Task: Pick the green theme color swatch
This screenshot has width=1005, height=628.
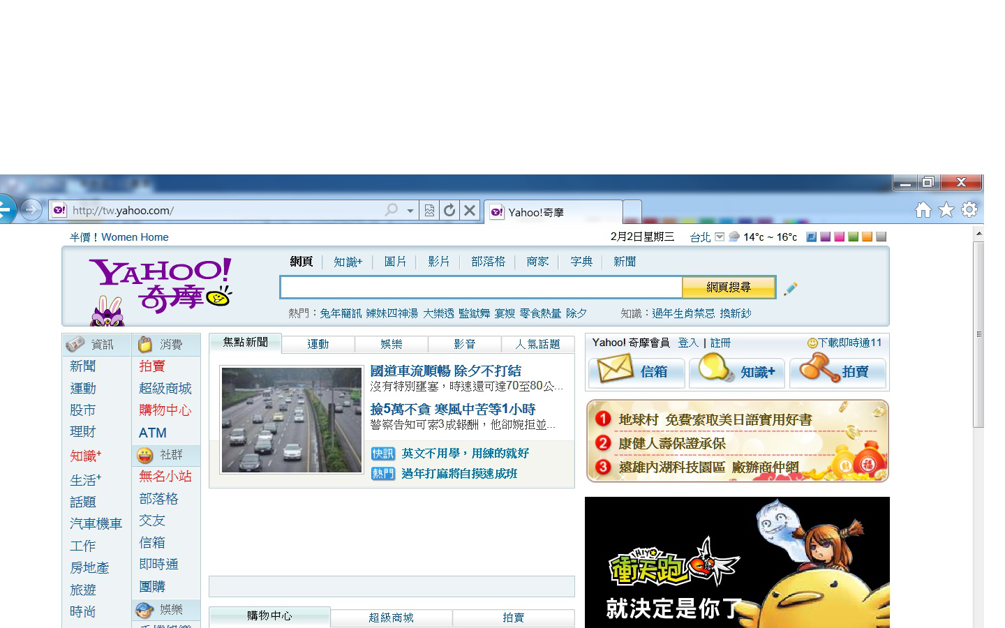Action: click(x=853, y=237)
